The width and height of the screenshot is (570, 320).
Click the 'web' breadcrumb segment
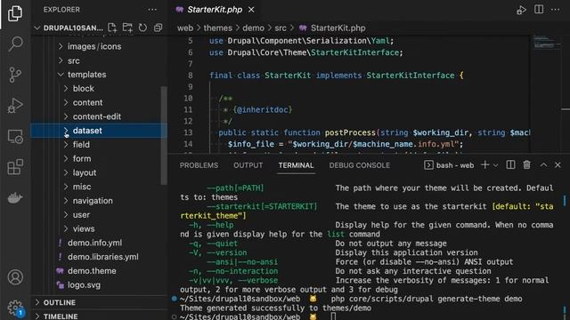point(185,28)
